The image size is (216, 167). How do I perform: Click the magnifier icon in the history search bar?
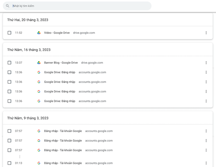tap(8, 6)
